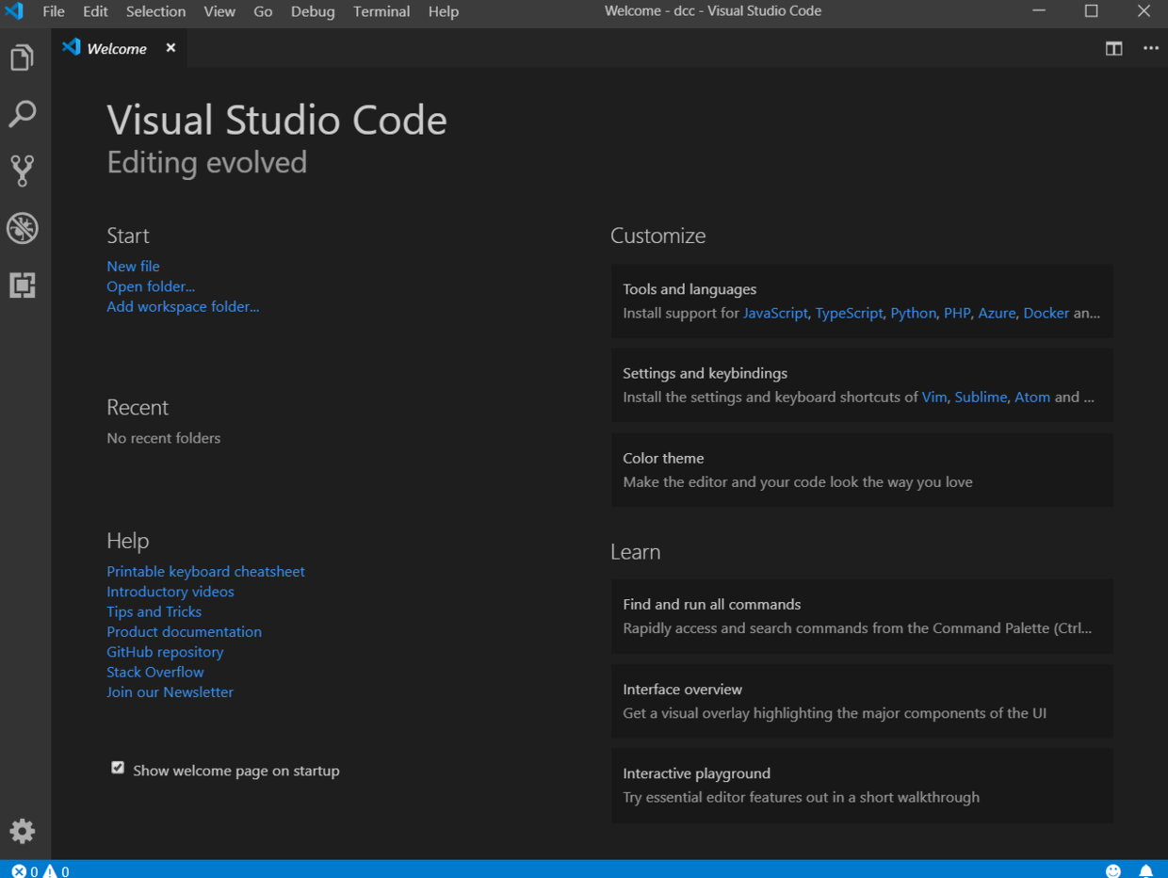Open the File menu
Image resolution: width=1168 pixels, height=878 pixels.
pyautogui.click(x=54, y=11)
